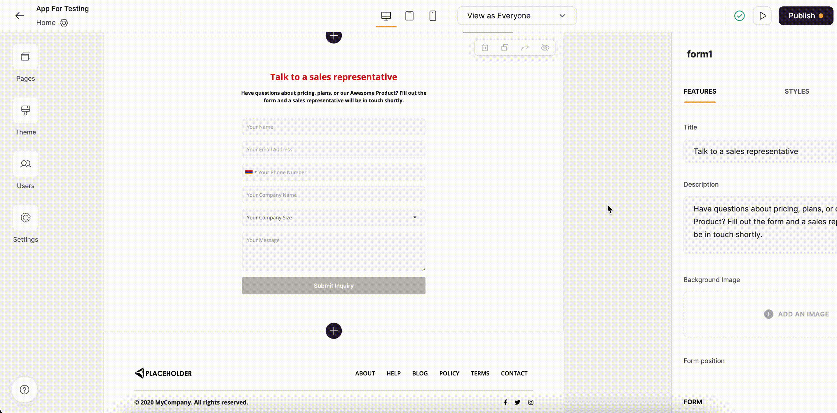The image size is (837, 413).
Task: Hide the form with the eye toggle
Action: (x=545, y=48)
